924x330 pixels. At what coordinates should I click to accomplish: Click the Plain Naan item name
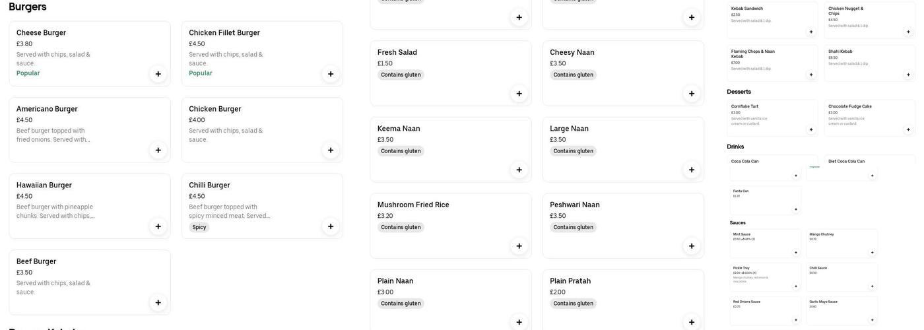pos(395,281)
